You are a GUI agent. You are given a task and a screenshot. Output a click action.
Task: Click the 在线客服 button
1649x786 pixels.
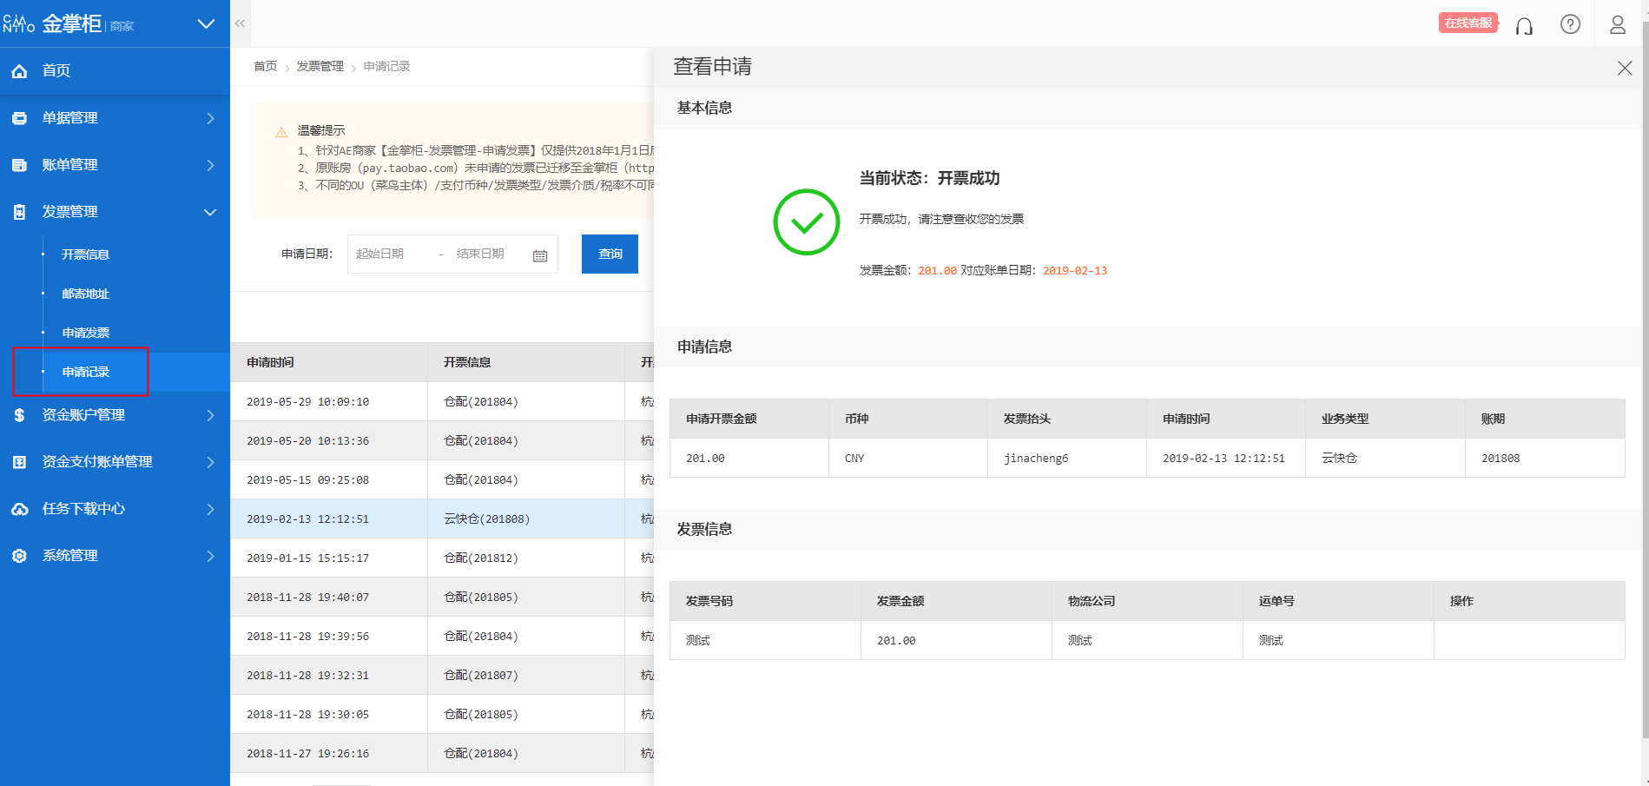(1468, 23)
